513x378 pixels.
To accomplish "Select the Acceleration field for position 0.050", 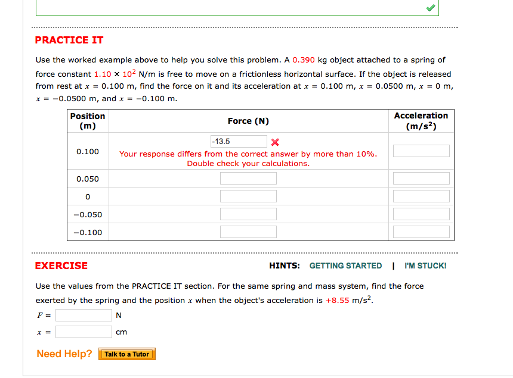I will coord(421,178).
